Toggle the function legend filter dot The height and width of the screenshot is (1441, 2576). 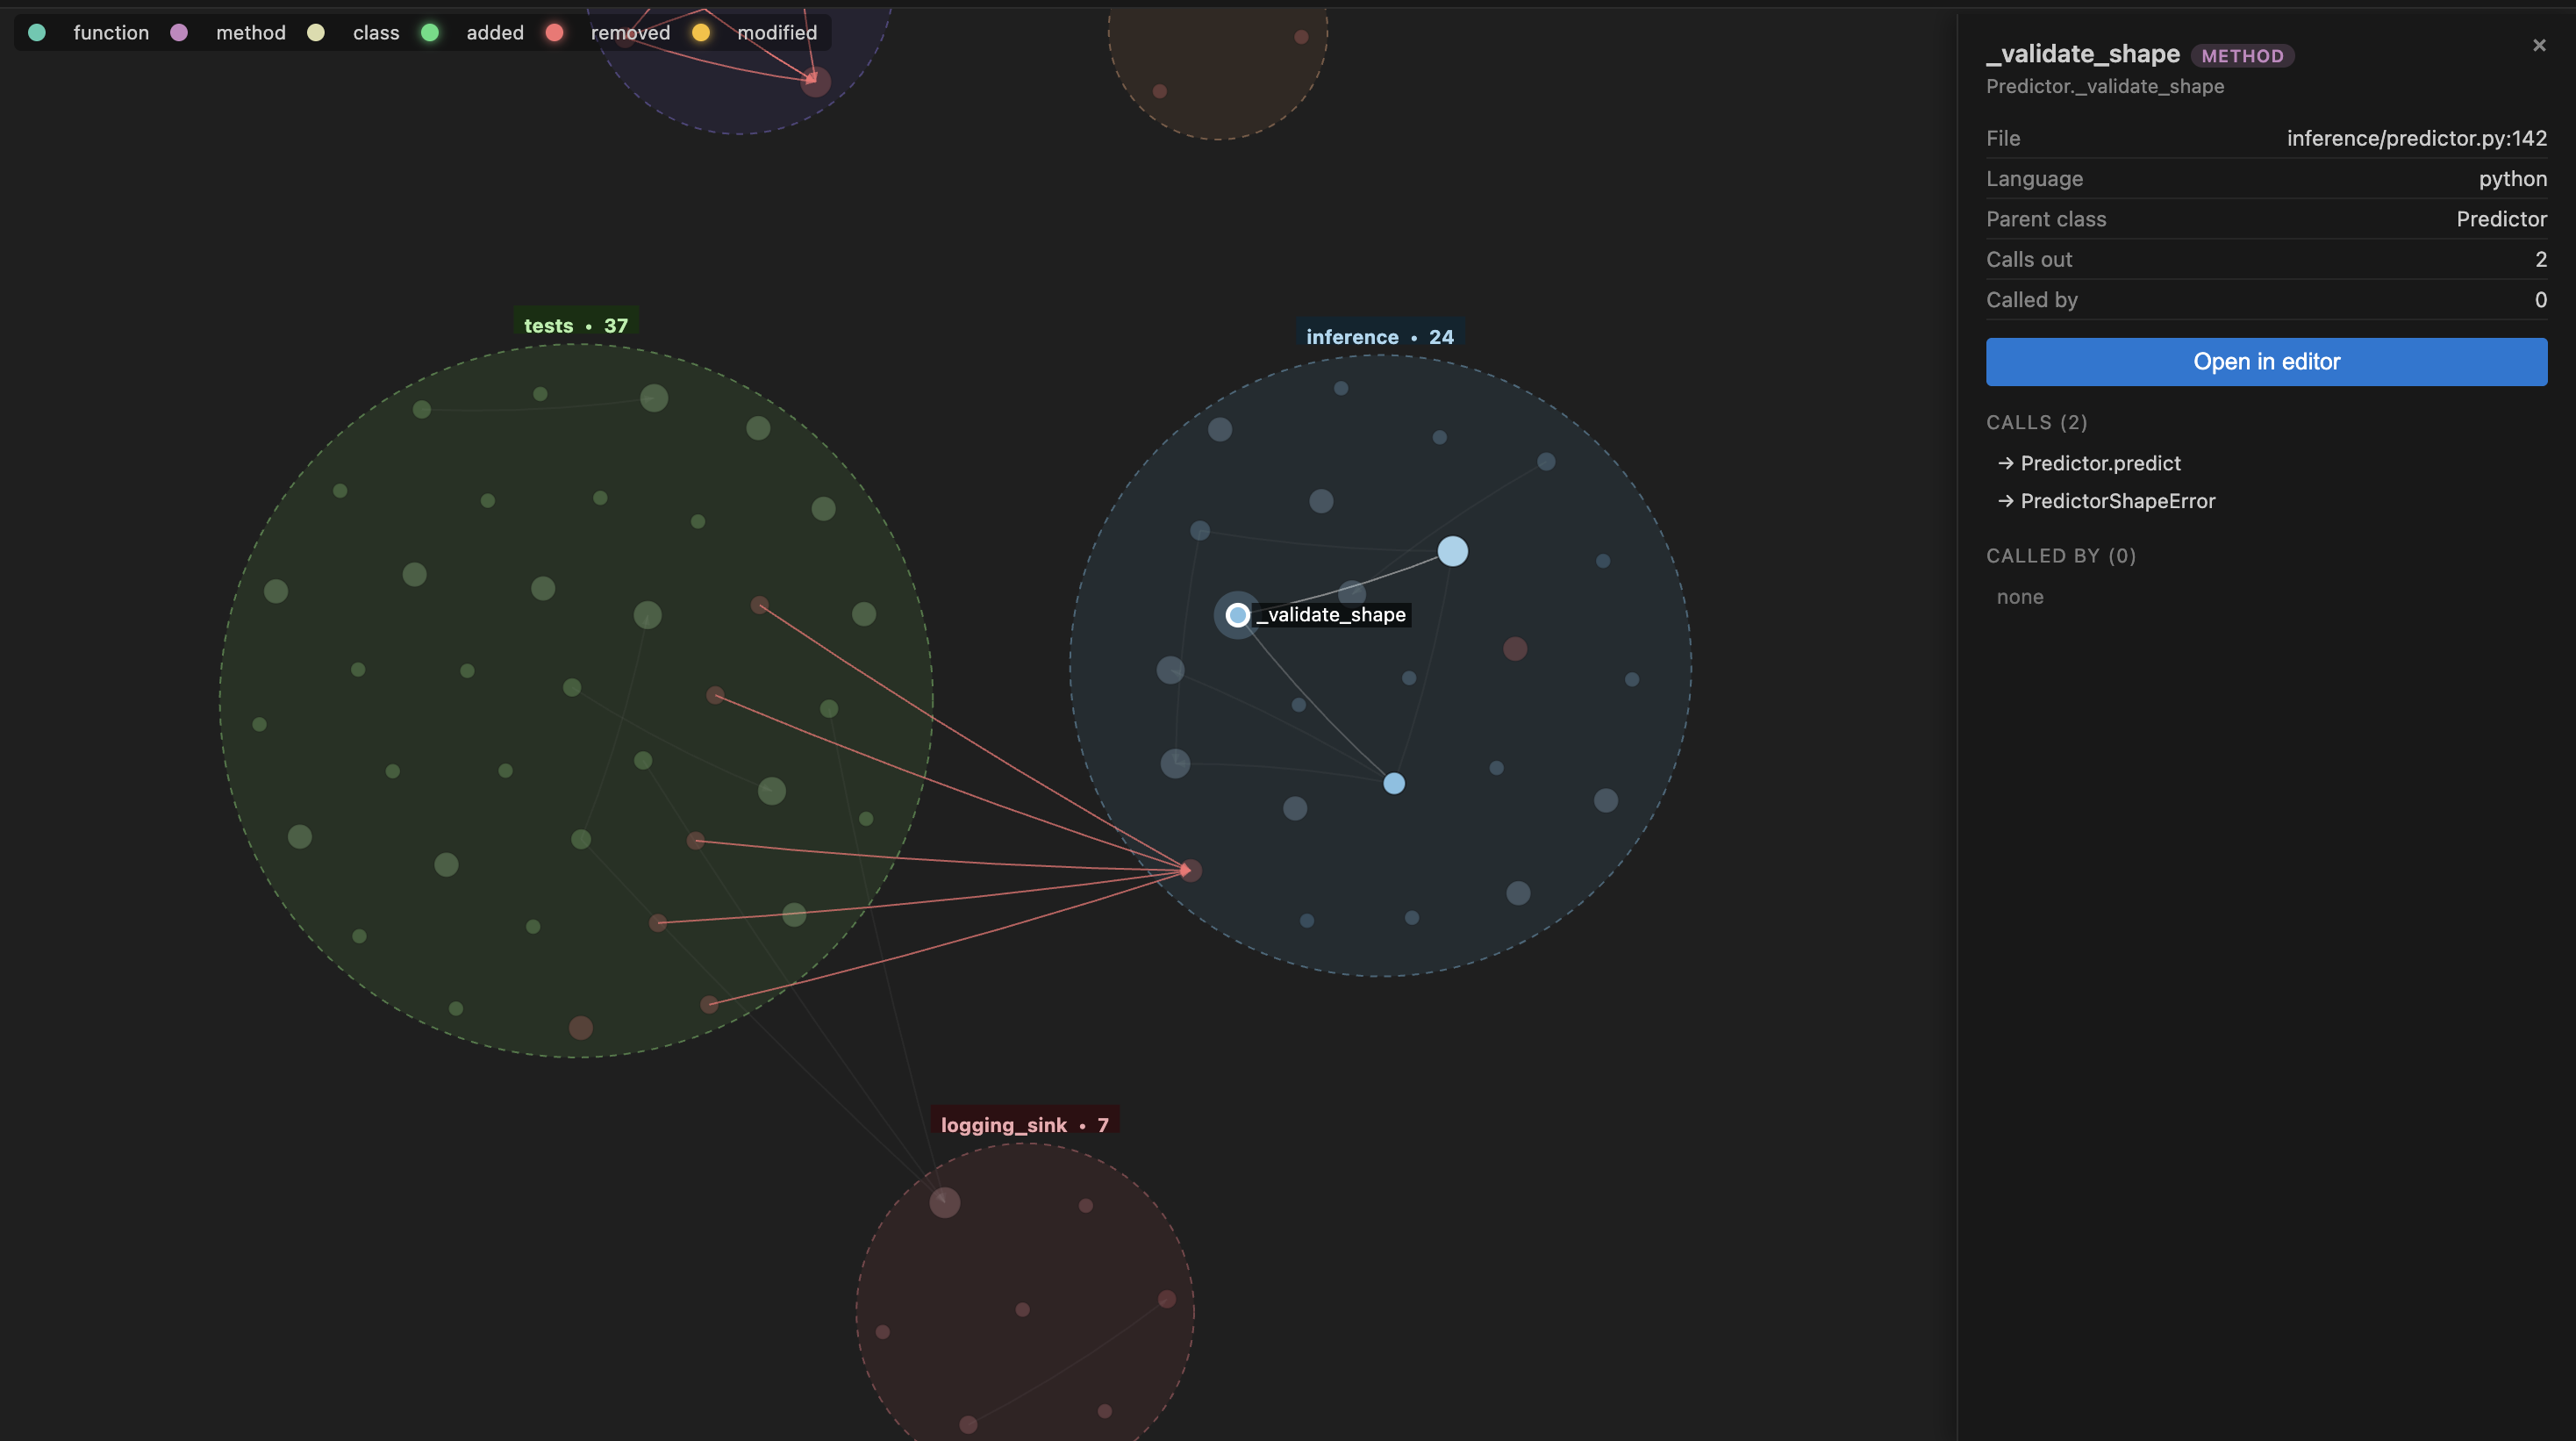click(37, 33)
